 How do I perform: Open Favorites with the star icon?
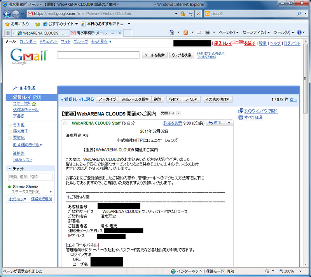[7, 24]
